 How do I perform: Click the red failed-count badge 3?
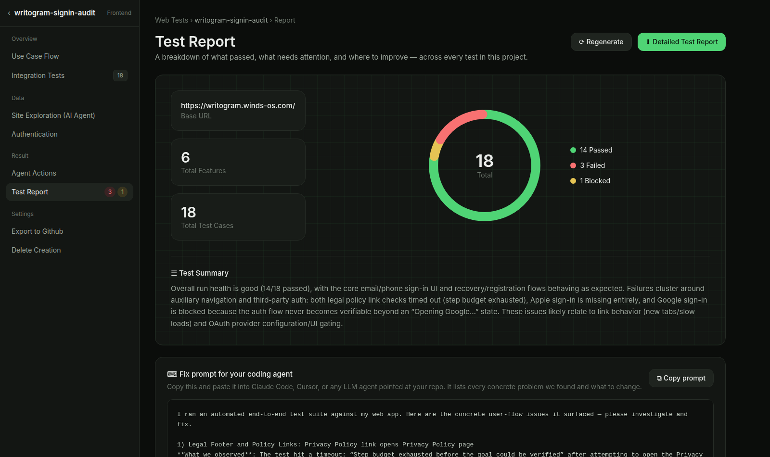110,192
